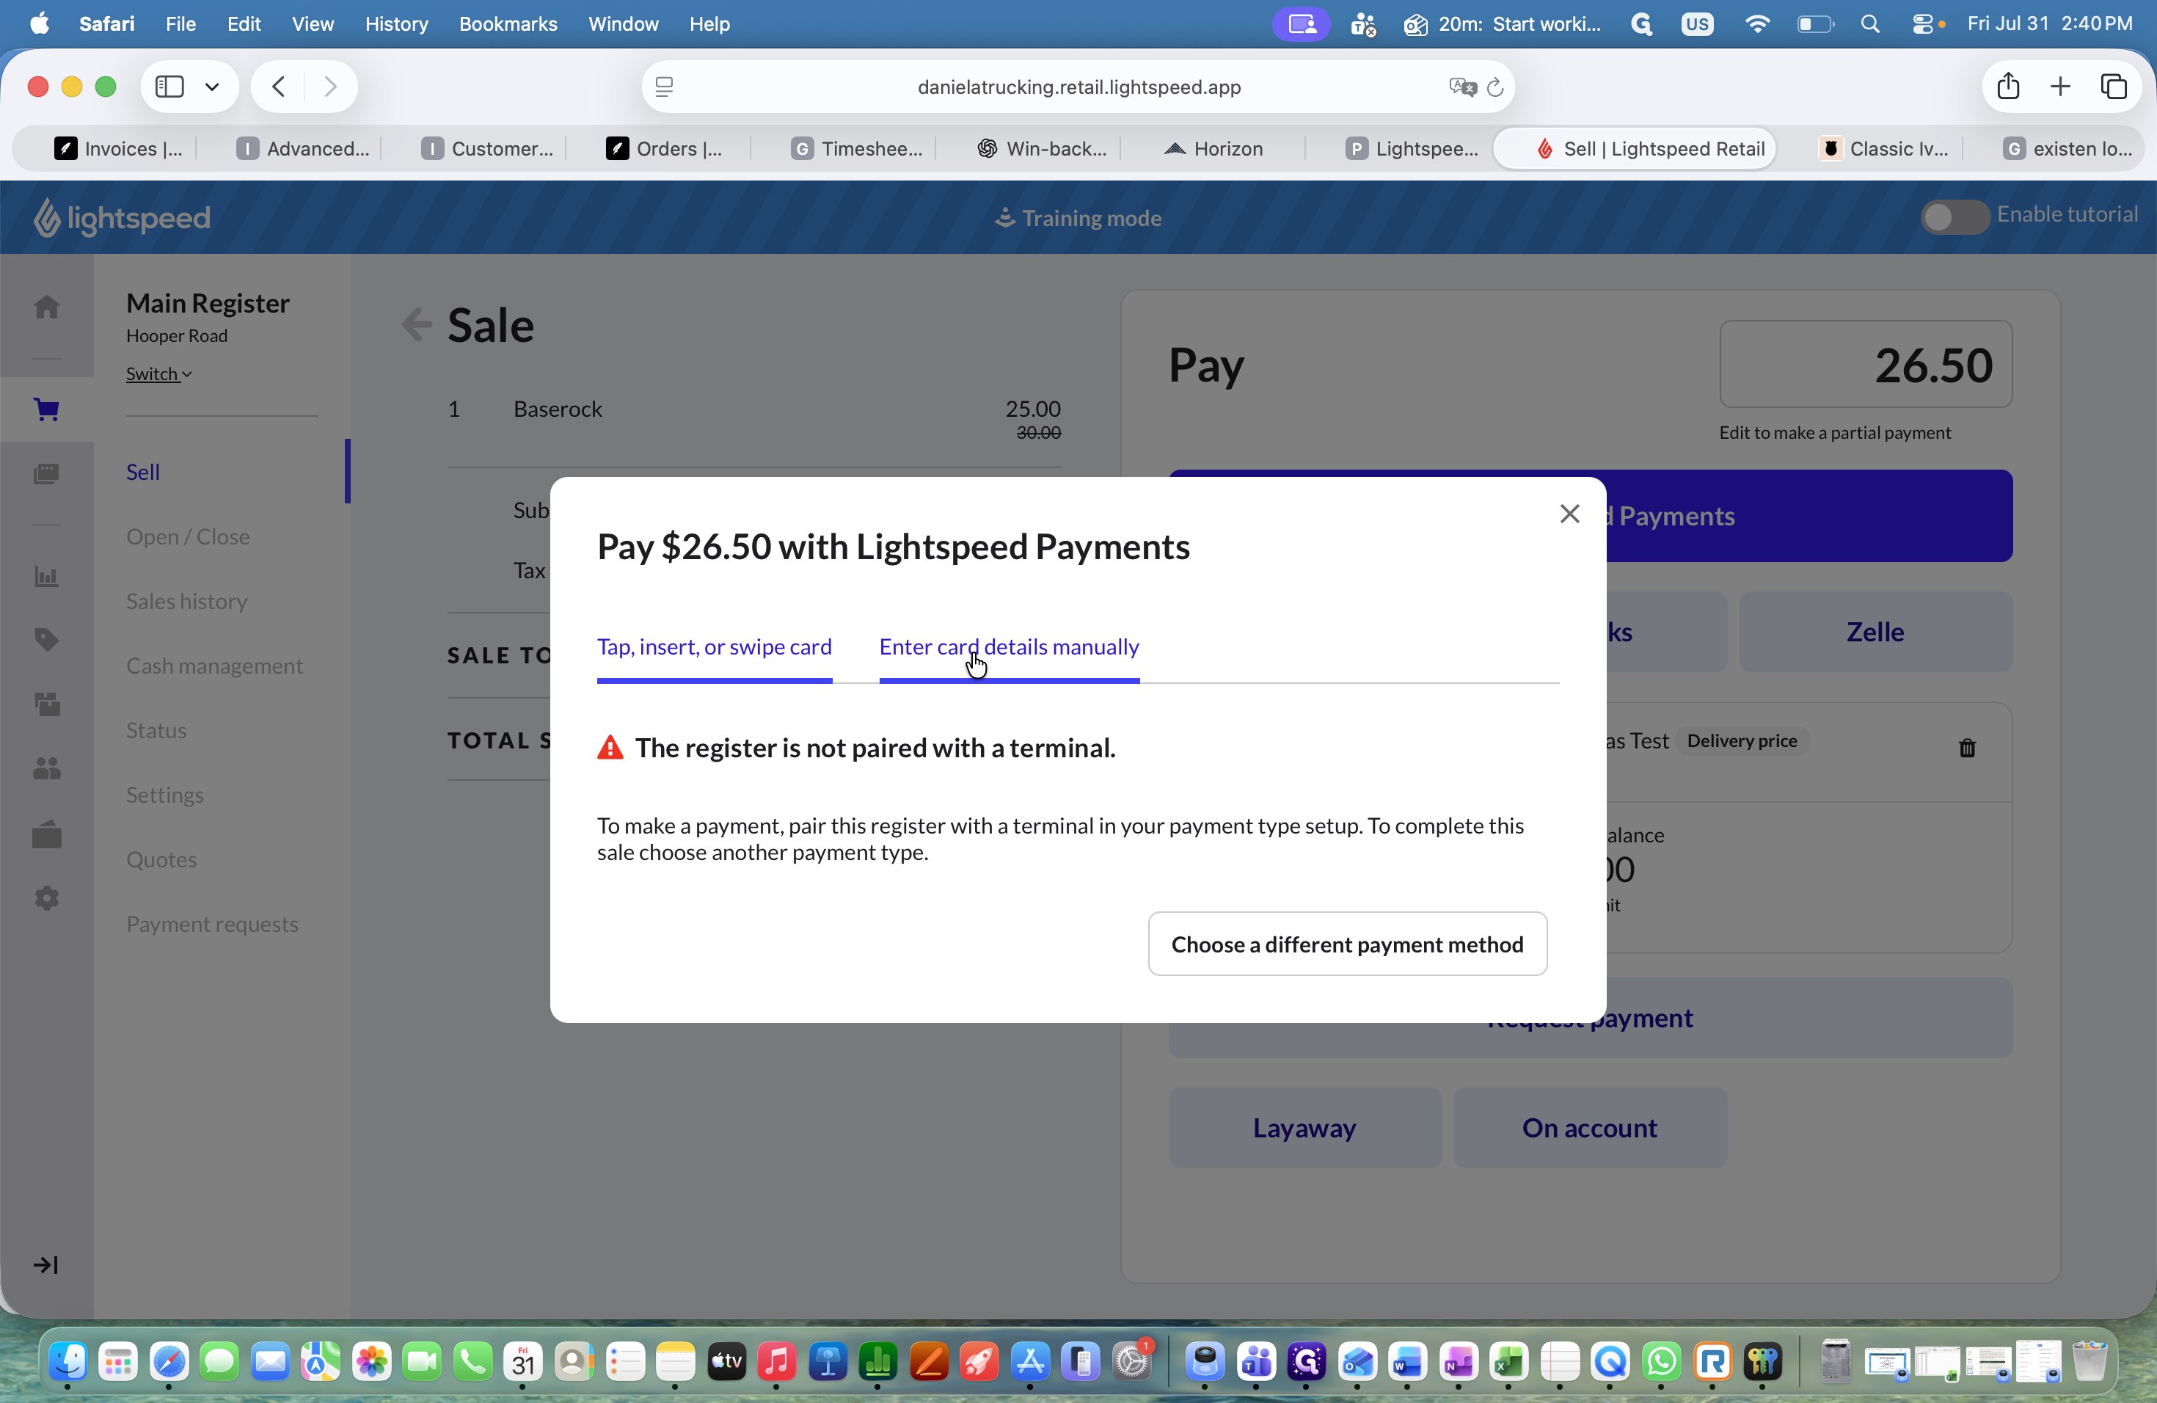Screen dimensions: 2157x1403
Task: Click Safari's back navigation arrow
Action: [x=278, y=86]
